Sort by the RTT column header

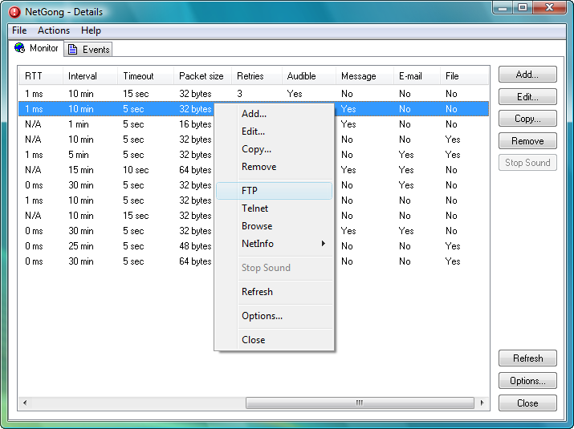41,76
